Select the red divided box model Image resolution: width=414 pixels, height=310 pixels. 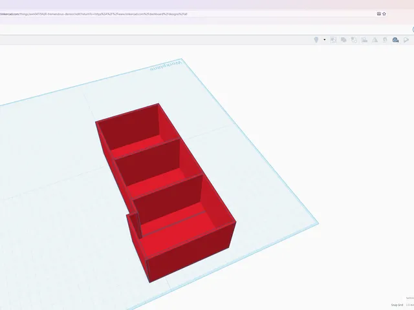point(166,192)
